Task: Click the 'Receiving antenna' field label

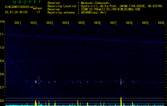Action: [61, 12]
